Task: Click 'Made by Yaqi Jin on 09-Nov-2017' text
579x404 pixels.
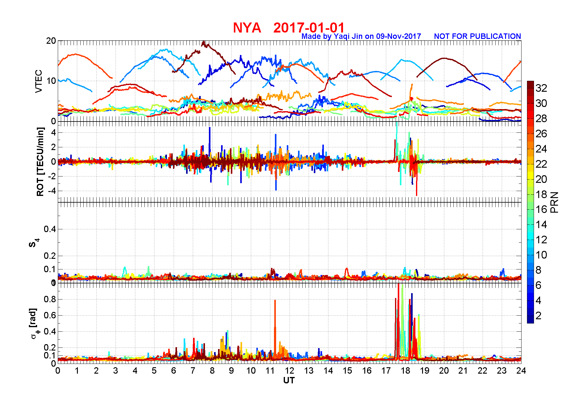Action: pos(361,36)
